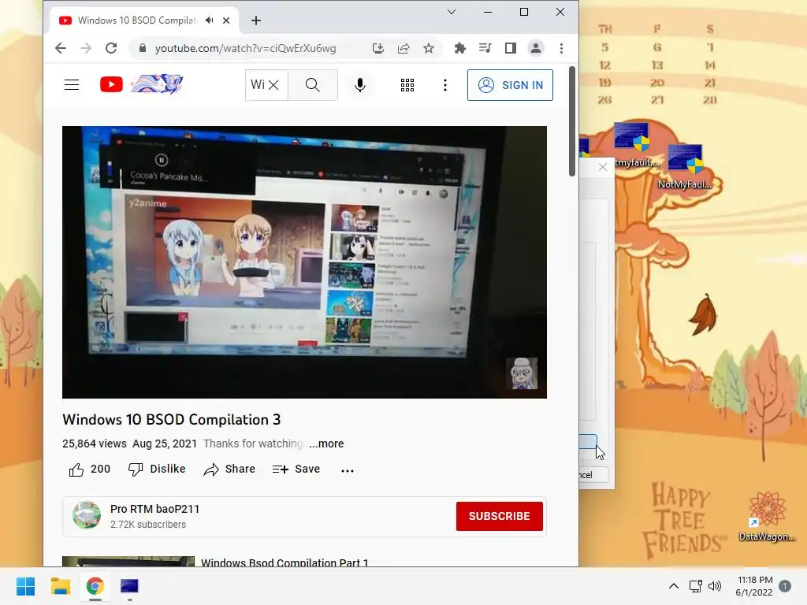Click the install app icon in the address bar
Image resolution: width=807 pixels, height=605 pixels.
pyautogui.click(x=378, y=48)
